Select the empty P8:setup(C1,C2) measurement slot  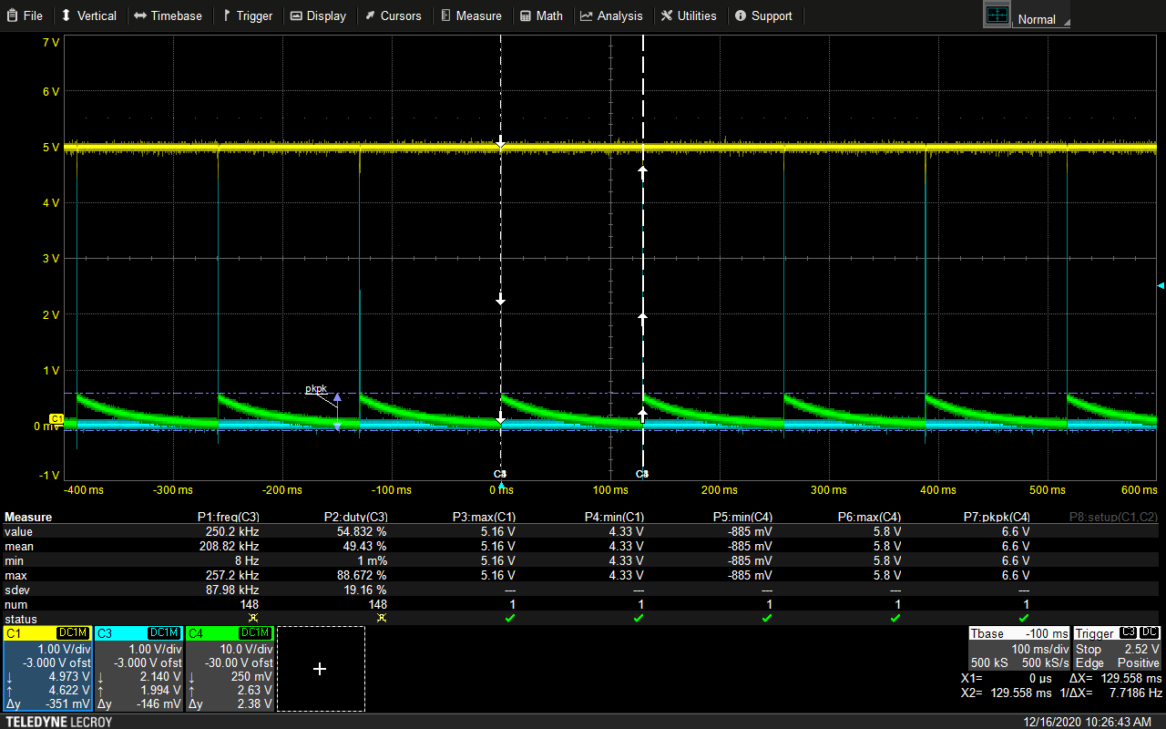(x=1112, y=518)
